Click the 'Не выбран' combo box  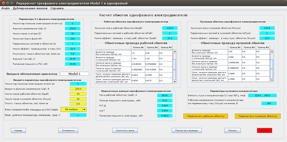(71, 109)
